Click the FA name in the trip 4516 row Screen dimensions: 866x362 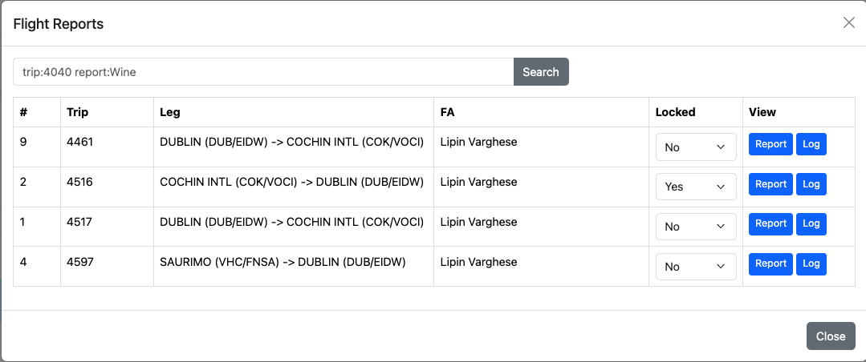[478, 182]
